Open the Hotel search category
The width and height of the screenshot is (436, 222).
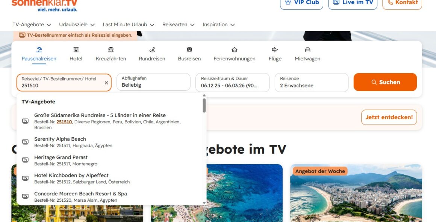pos(76,49)
